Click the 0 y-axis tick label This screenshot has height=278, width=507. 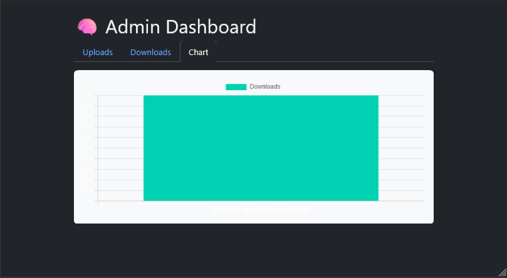tap(91, 201)
